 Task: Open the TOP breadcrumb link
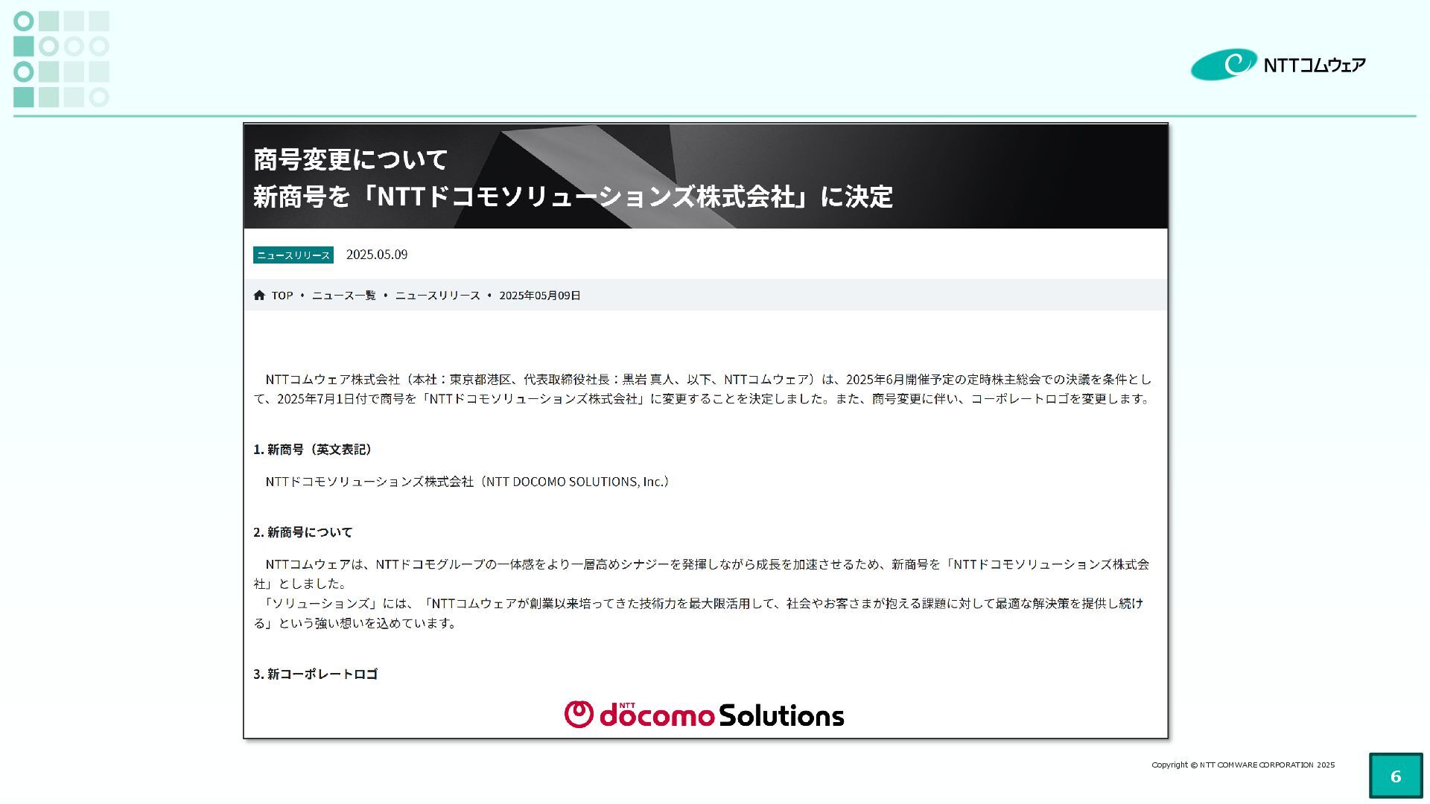pos(282,296)
